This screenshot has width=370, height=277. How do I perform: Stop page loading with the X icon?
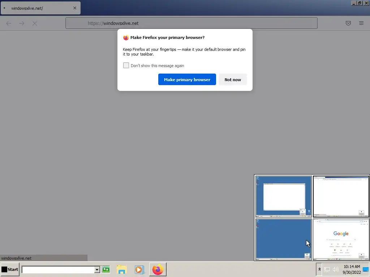coord(35,23)
